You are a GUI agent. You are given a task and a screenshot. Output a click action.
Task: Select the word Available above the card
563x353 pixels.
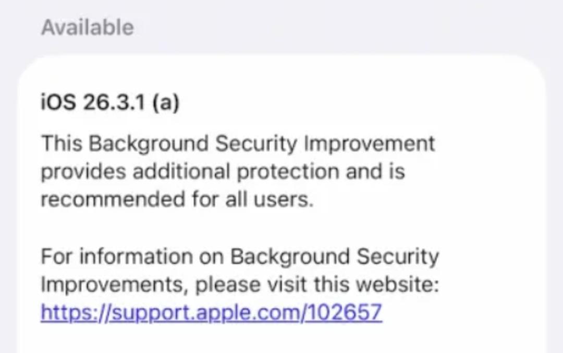[x=86, y=27]
